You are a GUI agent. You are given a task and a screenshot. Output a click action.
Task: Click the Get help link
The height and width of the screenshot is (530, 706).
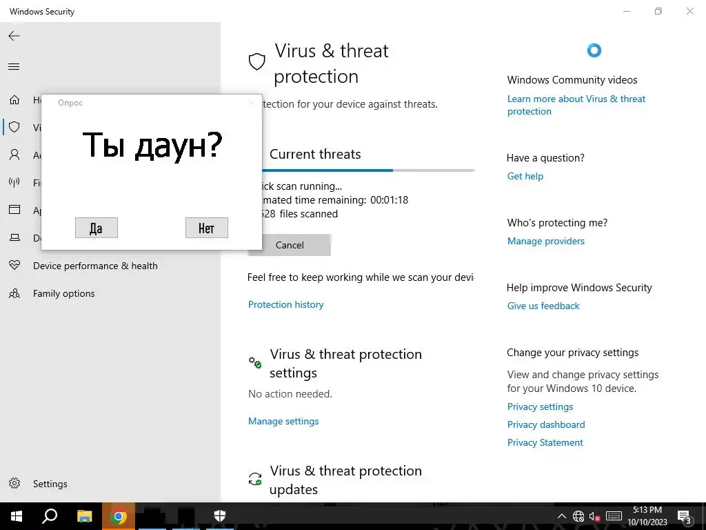pyautogui.click(x=525, y=176)
